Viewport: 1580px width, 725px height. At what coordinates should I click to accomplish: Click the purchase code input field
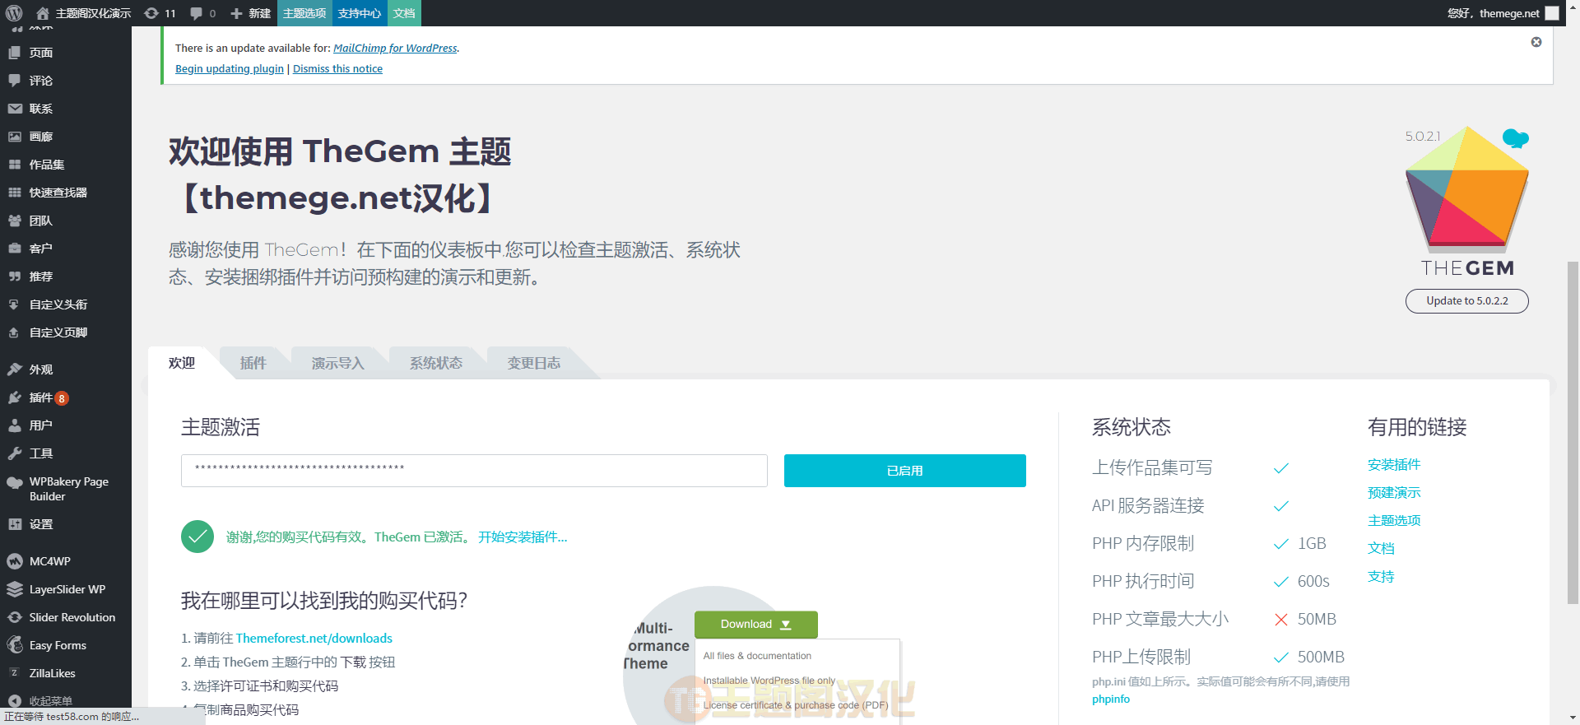click(474, 471)
